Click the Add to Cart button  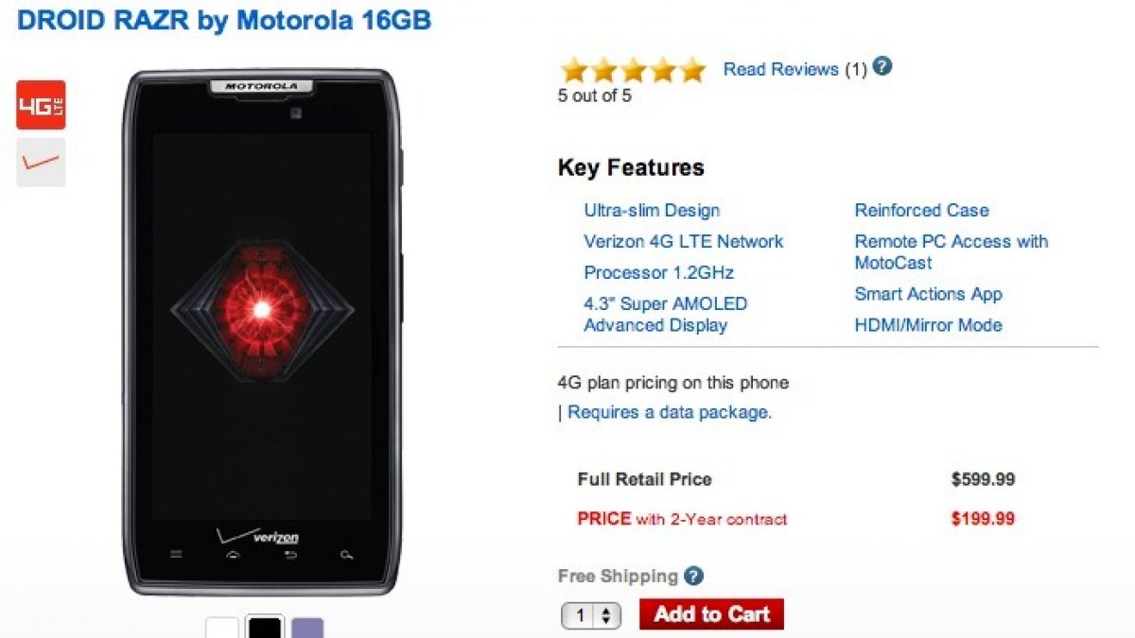pyautogui.click(x=711, y=614)
